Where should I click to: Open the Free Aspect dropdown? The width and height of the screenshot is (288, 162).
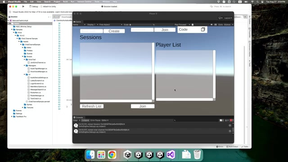[x=111, y=24]
